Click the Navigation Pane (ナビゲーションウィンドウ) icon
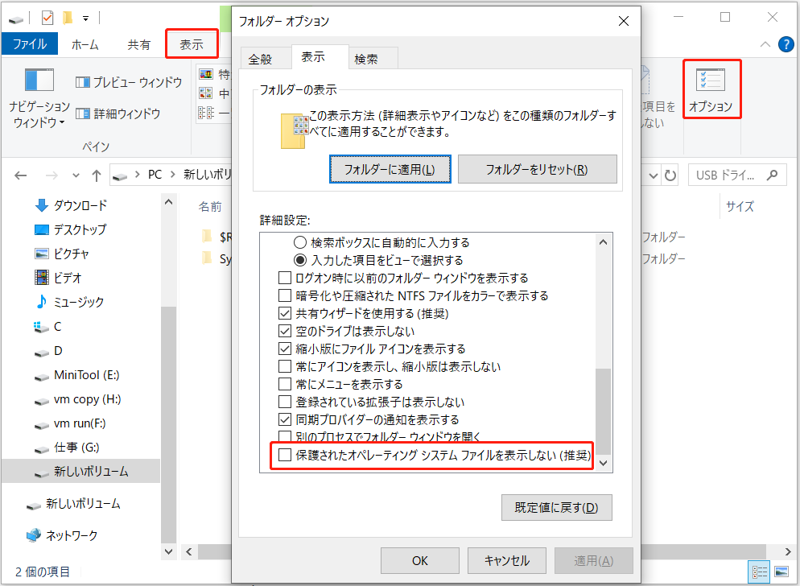Image resolution: width=800 pixels, height=586 pixels. pyautogui.click(x=39, y=81)
